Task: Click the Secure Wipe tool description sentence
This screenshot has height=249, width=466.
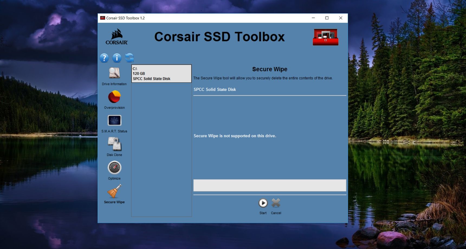Action: click(x=263, y=78)
